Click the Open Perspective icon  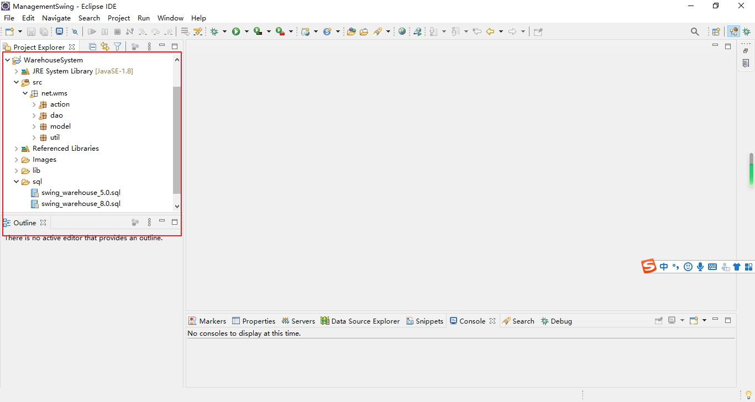[716, 32]
